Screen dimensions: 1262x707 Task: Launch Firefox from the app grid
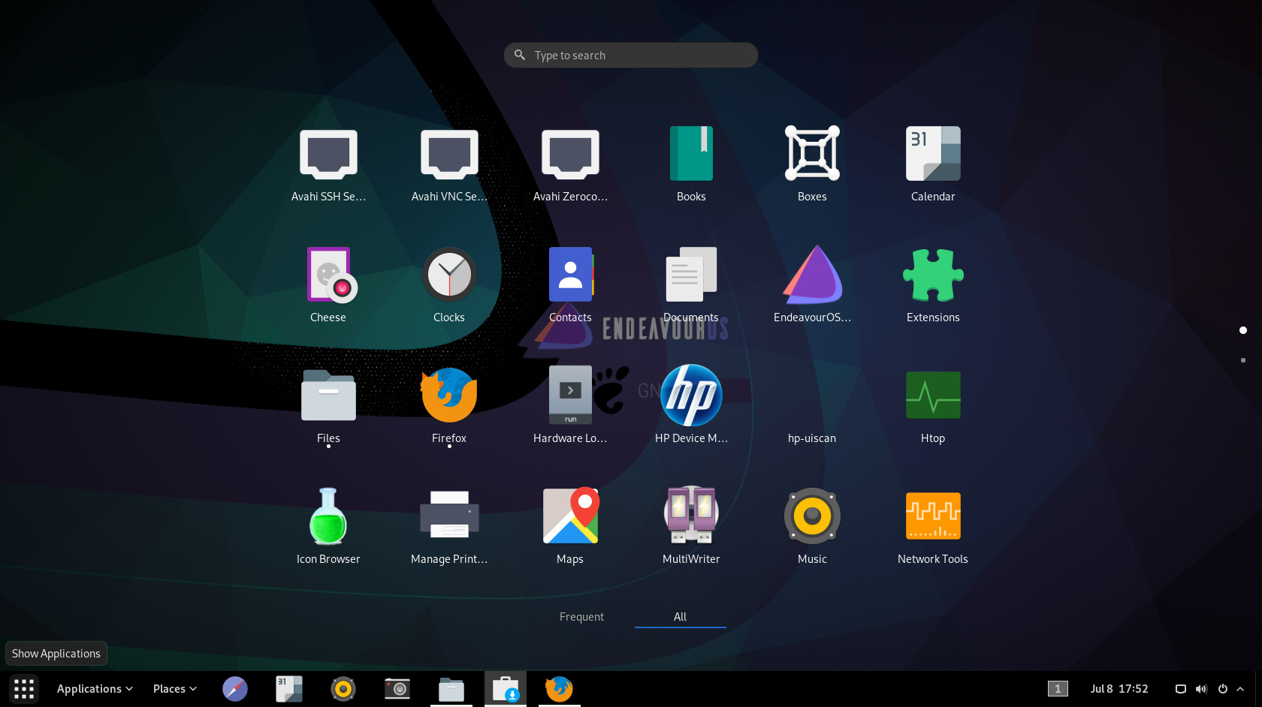pos(449,405)
